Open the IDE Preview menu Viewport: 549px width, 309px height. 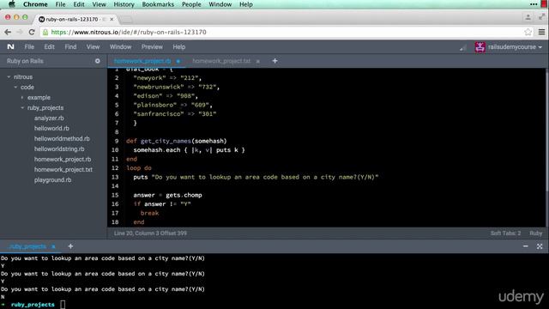tap(152, 47)
